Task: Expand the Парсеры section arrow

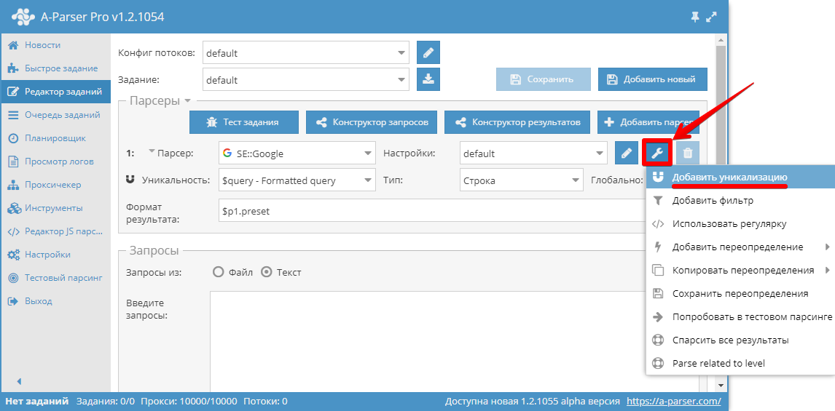Action: pyautogui.click(x=187, y=100)
